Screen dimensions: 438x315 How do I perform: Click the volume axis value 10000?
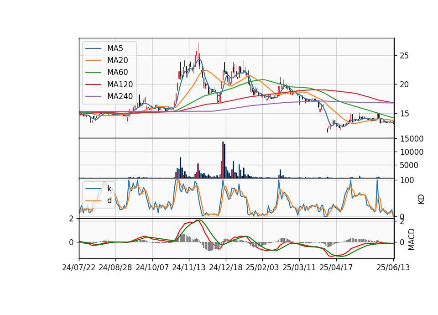[412, 152]
